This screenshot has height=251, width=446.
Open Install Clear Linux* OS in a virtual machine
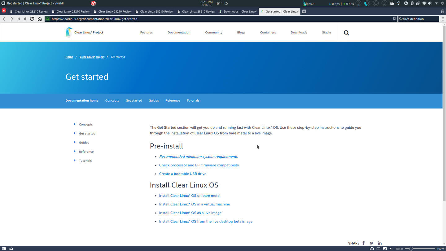195,204
